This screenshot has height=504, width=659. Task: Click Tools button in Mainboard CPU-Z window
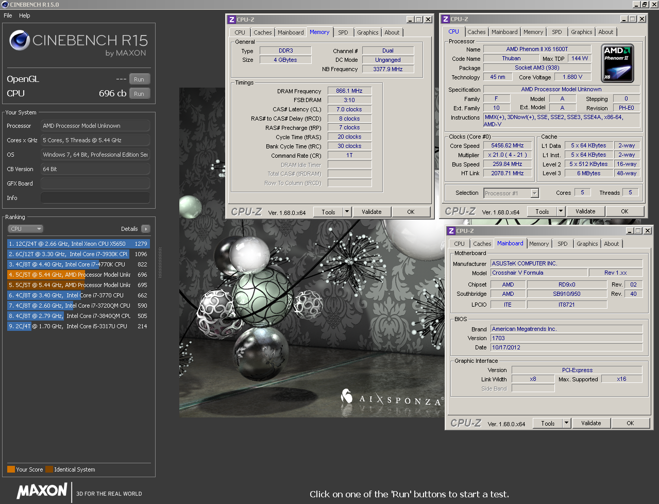pyautogui.click(x=548, y=423)
